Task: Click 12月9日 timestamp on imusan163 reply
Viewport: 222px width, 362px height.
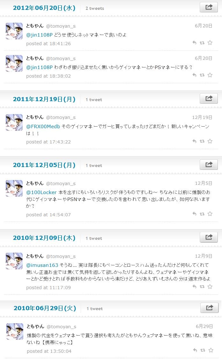Action: pos(204,256)
